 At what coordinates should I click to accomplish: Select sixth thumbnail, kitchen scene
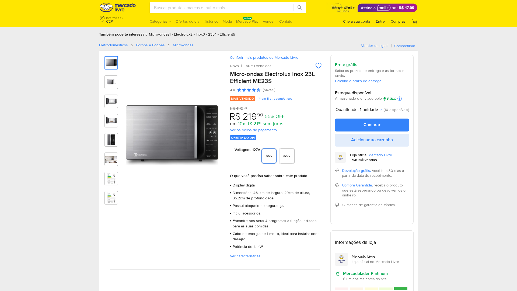(x=111, y=159)
